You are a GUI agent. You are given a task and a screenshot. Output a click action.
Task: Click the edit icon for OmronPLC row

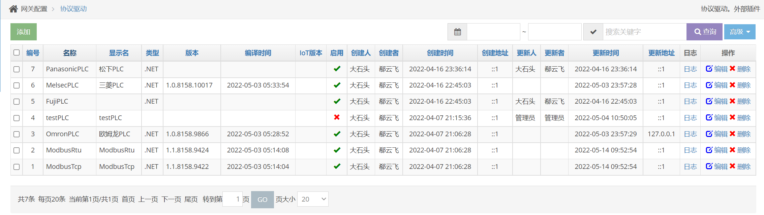pyautogui.click(x=709, y=134)
